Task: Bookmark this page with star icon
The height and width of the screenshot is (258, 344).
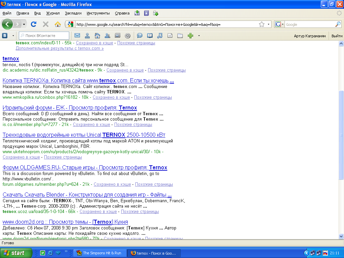Action: pyautogui.click(x=261, y=24)
